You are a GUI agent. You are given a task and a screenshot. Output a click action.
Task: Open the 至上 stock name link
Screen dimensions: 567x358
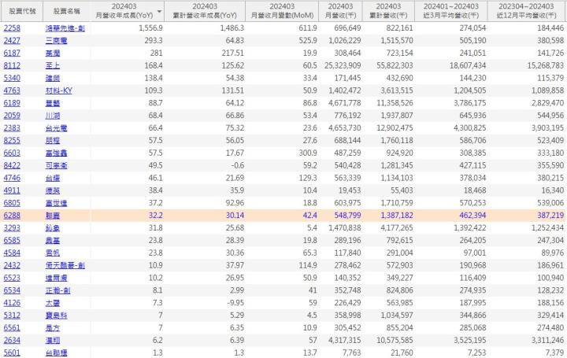click(53, 65)
